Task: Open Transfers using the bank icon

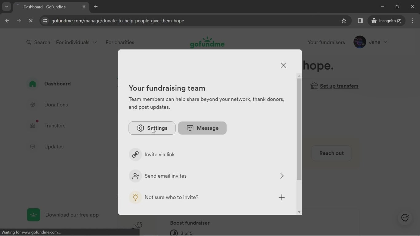Action: [x=33, y=125]
